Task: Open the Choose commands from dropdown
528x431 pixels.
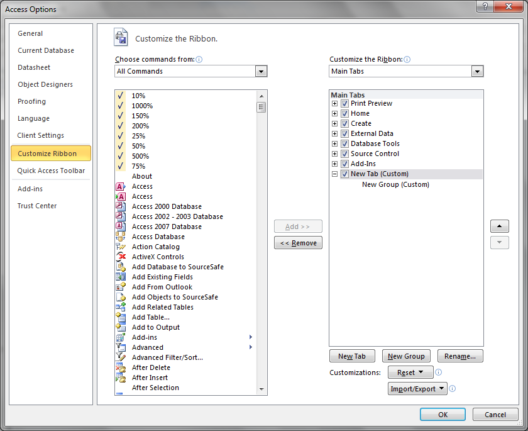Action: coord(261,72)
